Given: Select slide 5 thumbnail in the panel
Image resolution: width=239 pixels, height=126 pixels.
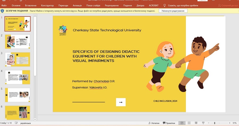Looking at the screenshot, I should coord(18,95).
